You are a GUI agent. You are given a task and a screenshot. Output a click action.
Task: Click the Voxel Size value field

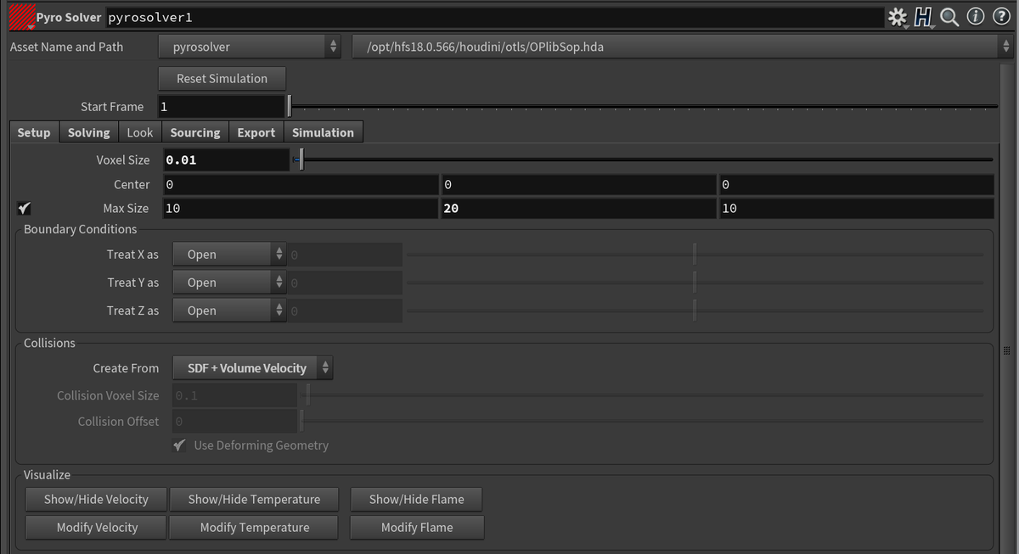[226, 159]
